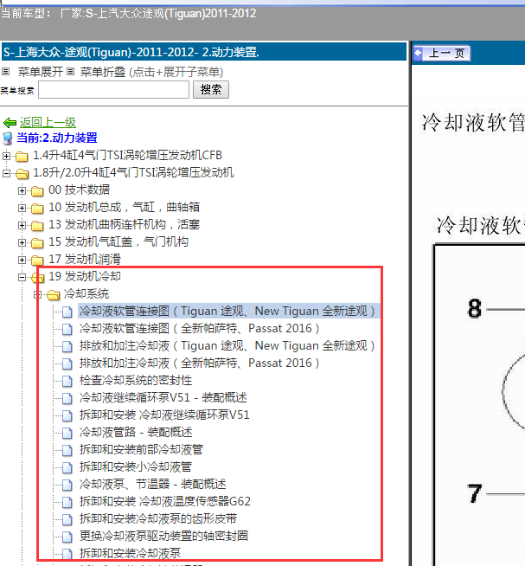The height and width of the screenshot is (566, 525).
Task: Click folder icon of 1.4升4缸4气门TSI涡轮增压发动机CFB
Action: pyautogui.click(x=22, y=157)
